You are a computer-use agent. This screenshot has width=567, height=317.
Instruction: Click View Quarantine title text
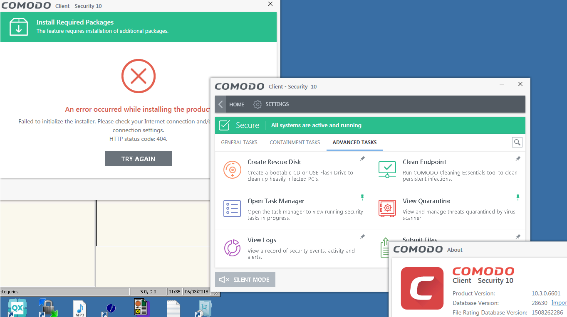click(426, 201)
